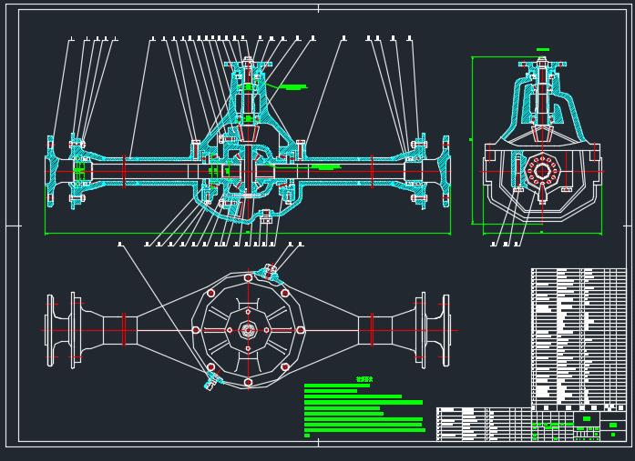Click the drain plug under the plan view cover
This screenshot has width=635, height=461.
(211, 381)
